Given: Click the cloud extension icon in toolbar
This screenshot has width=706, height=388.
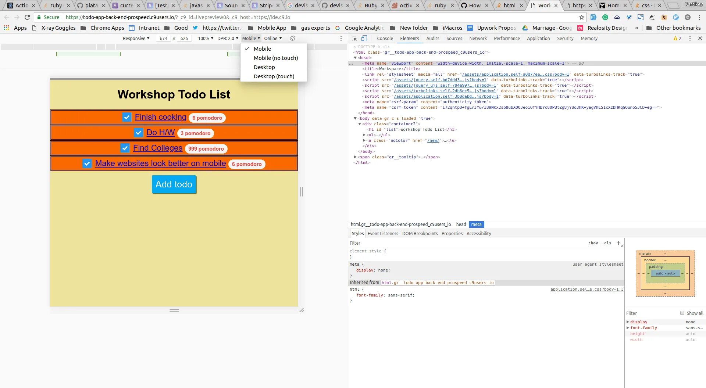Looking at the screenshot, I should coord(617,17).
